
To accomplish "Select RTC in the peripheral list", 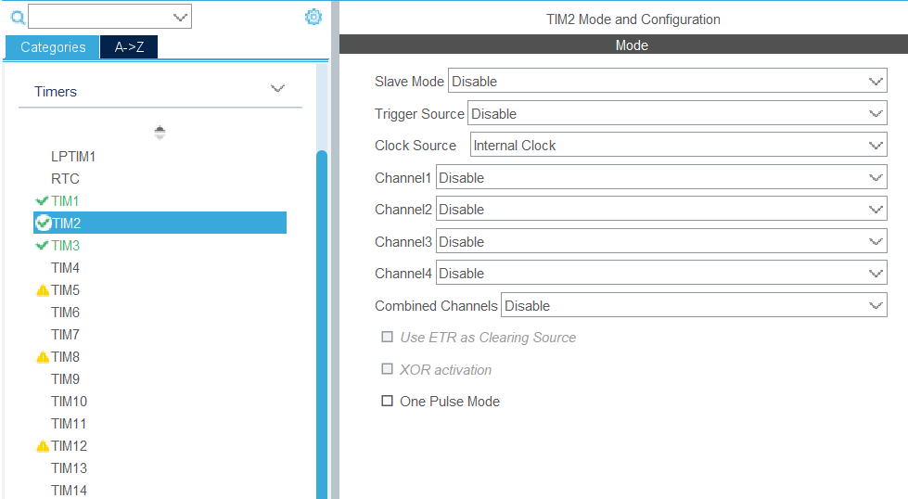I will coord(65,179).
